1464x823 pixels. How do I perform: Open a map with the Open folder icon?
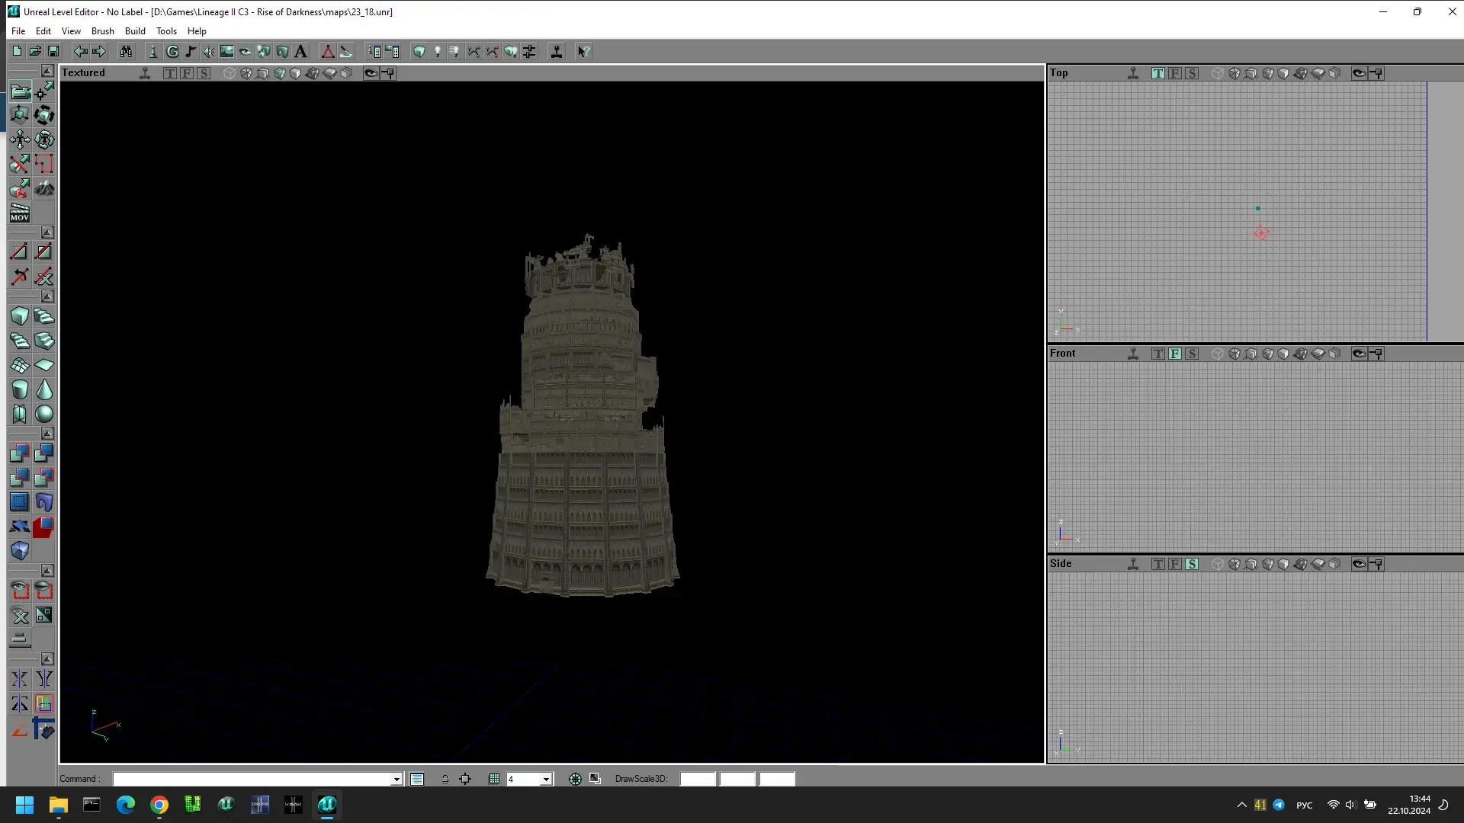(35, 51)
